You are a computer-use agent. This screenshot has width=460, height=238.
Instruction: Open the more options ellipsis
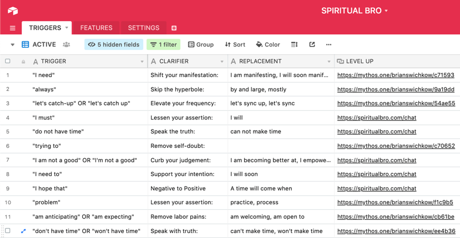point(328,44)
